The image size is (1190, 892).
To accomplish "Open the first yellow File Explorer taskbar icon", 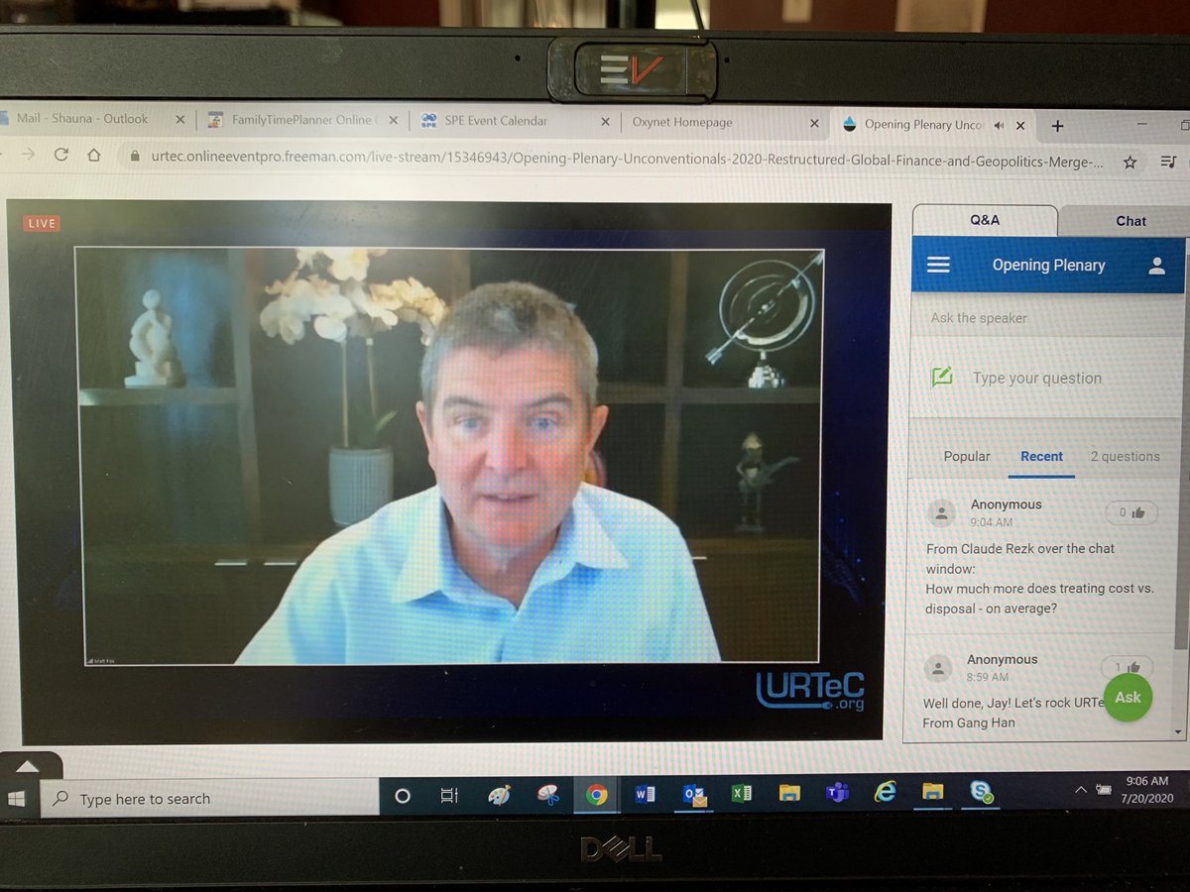I will click(x=789, y=793).
